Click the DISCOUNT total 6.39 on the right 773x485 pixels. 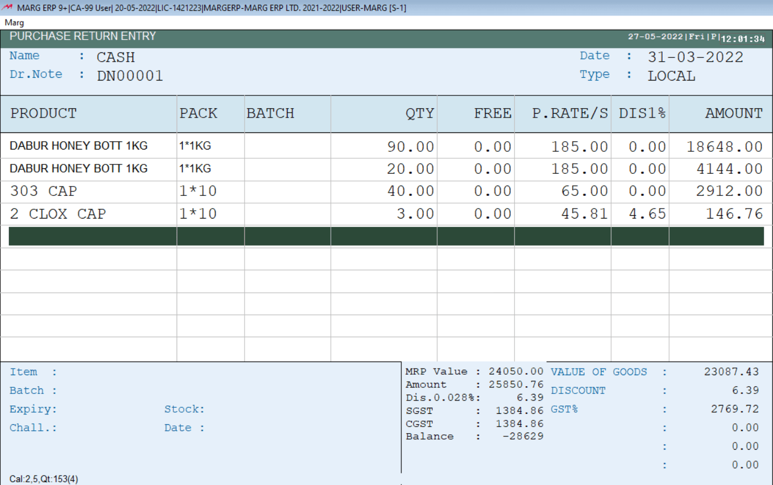tap(745, 390)
